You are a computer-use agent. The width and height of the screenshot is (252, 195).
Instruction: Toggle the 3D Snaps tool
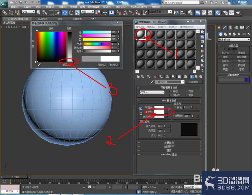click(x=119, y=13)
